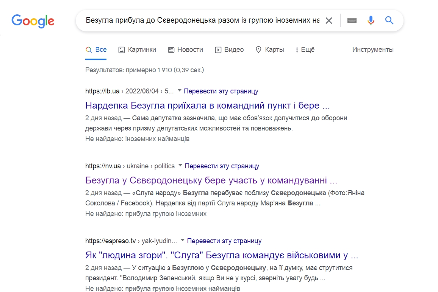Expand dropdown arrow next to espreso.tv result

tap(182, 240)
